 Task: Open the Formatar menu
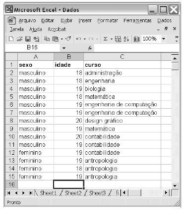tap(108, 21)
